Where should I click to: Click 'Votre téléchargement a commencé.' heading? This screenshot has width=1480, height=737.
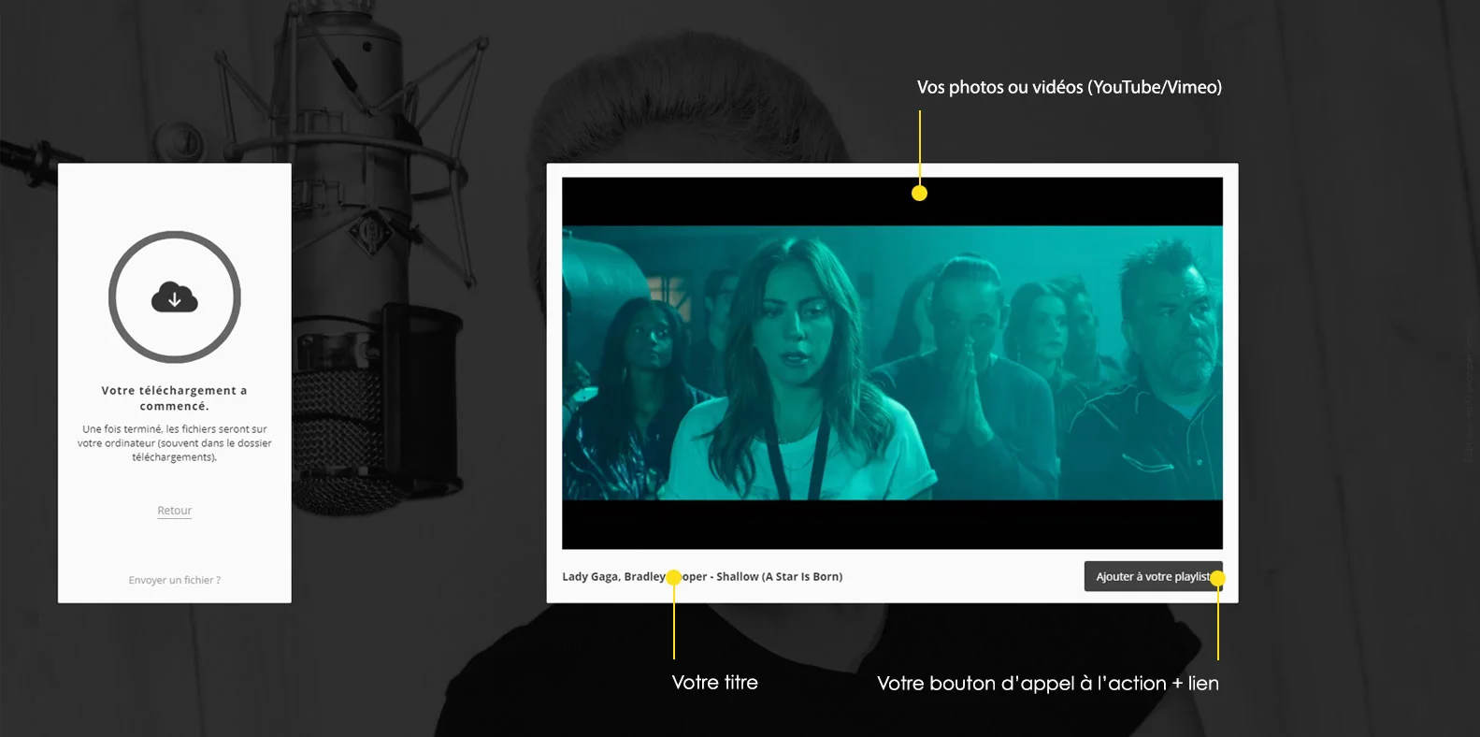(x=175, y=398)
